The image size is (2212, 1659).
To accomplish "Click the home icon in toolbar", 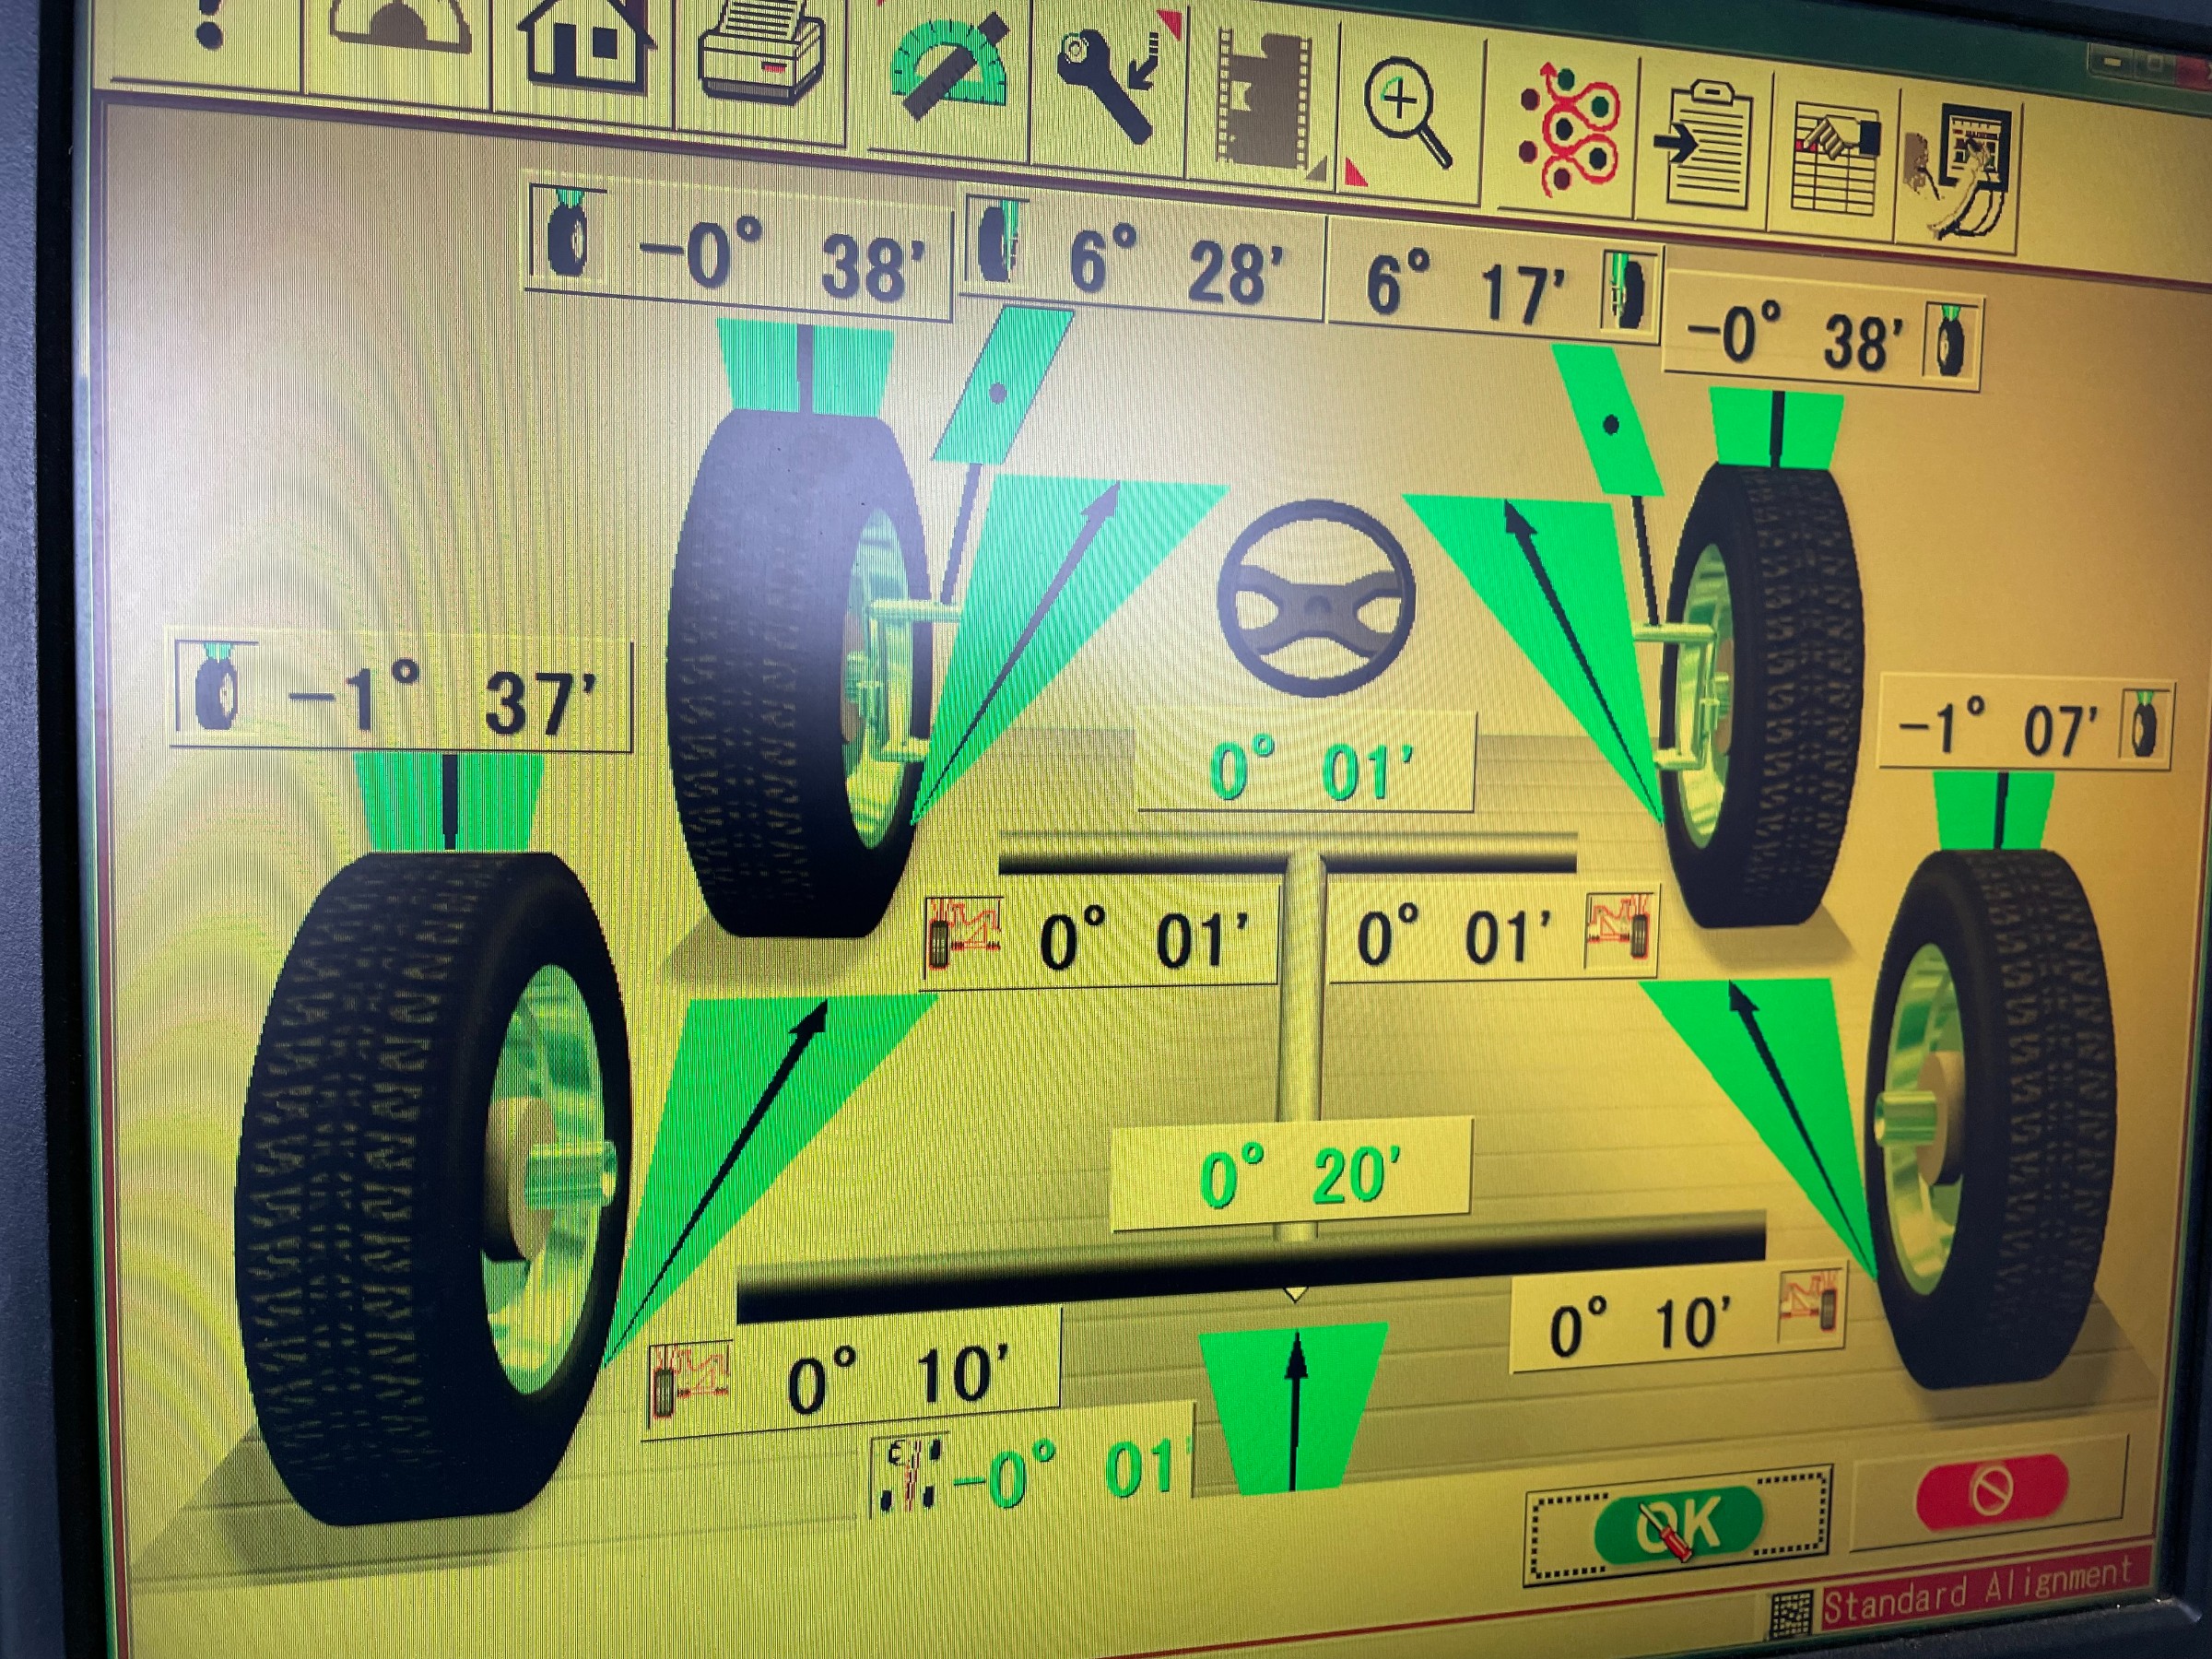I will click(585, 45).
